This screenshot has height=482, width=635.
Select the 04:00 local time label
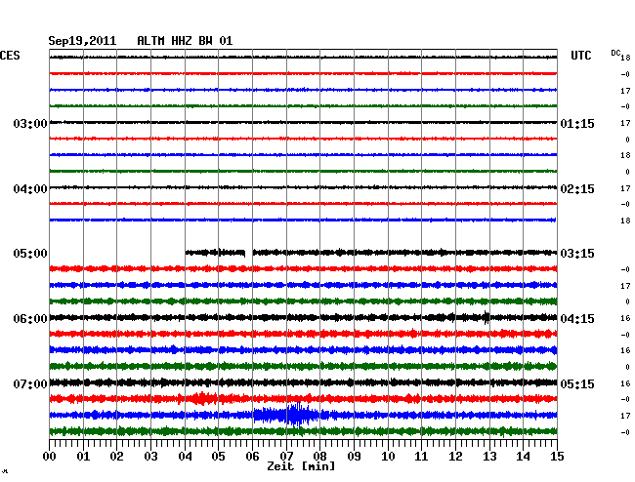click(x=30, y=189)
